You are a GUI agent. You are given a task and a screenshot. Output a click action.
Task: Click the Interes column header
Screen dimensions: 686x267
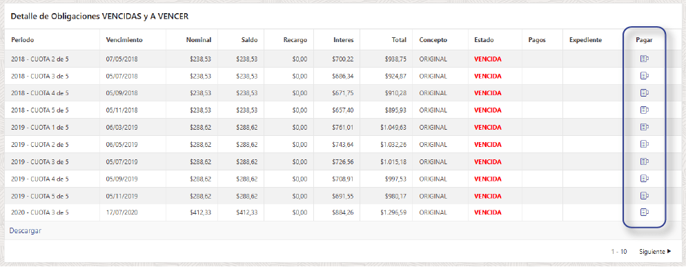pos(344,40)
